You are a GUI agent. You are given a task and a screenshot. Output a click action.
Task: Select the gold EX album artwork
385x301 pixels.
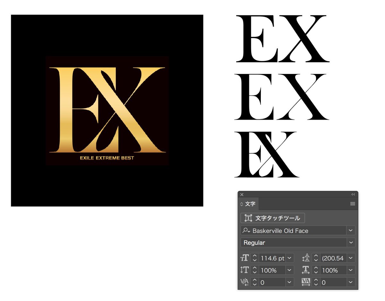[107, 110]
